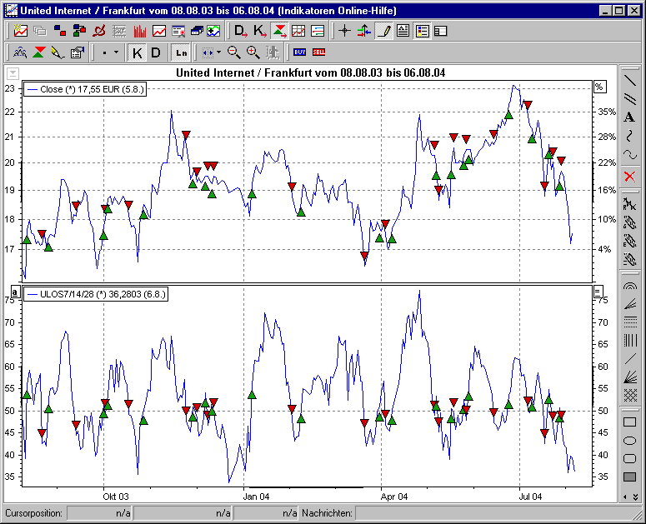Open the line style dropdown arrow

(x=116, y=52)
